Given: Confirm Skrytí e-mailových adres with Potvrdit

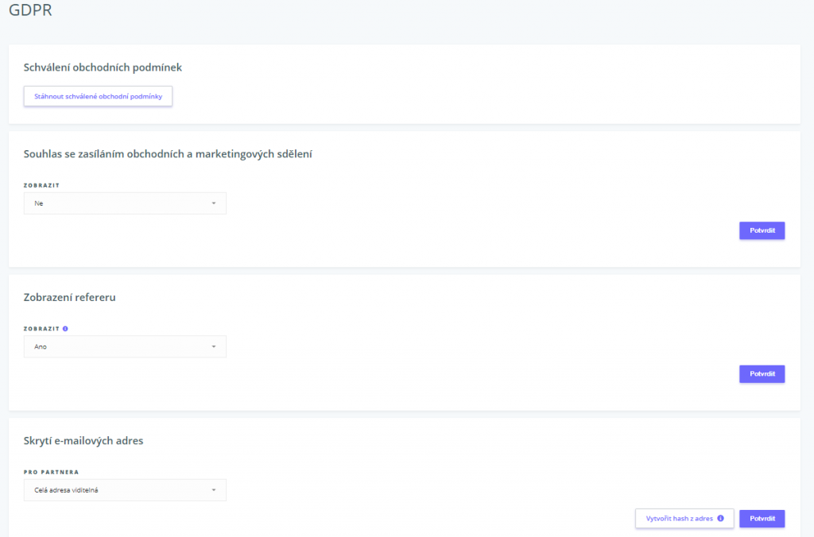Looking at the screenshot, I should (x=762, y=518).
